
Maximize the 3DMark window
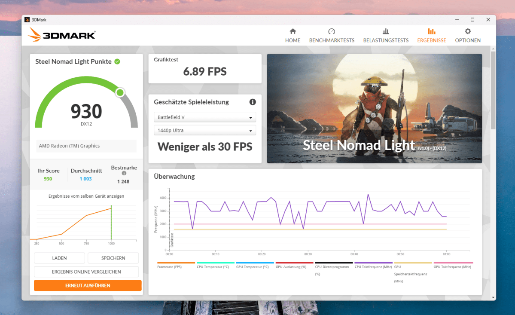pyautogui.click(x=472, y=20)
